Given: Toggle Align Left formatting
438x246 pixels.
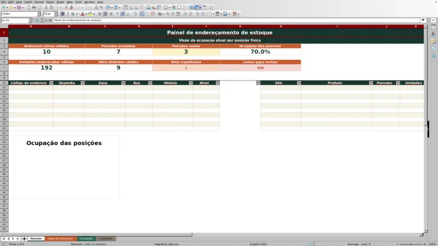Looking at the screenshot, I should 100,14.
